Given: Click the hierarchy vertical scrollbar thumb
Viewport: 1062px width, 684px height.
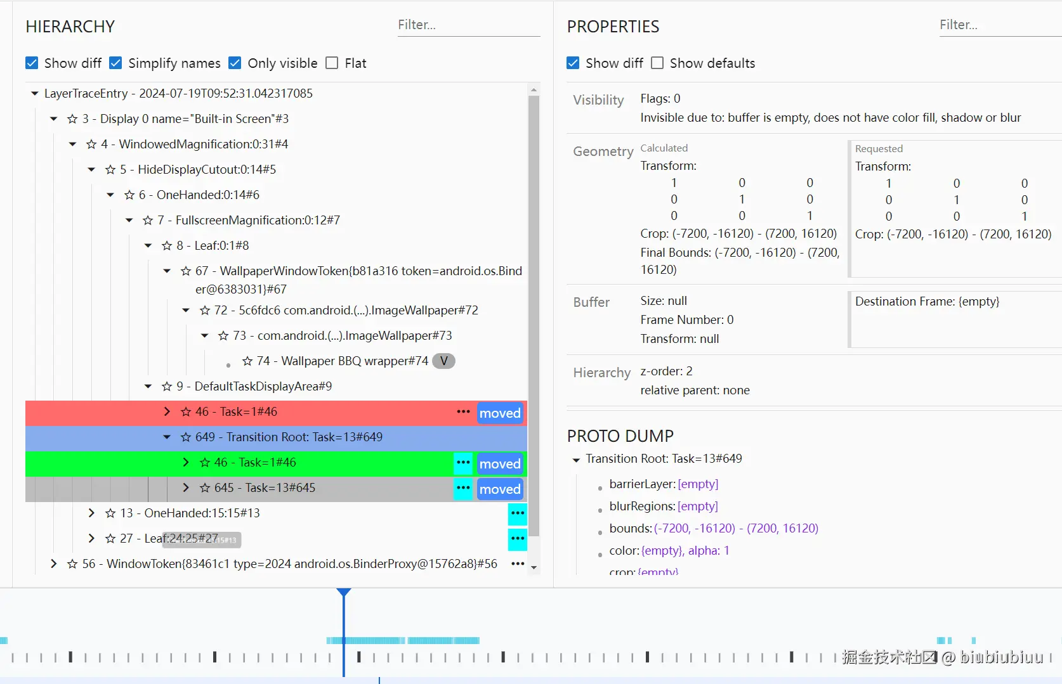Looking at the screenshot, I should [x=534, y=316].
